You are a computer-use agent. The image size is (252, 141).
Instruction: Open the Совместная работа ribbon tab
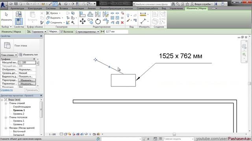point(147,8)
